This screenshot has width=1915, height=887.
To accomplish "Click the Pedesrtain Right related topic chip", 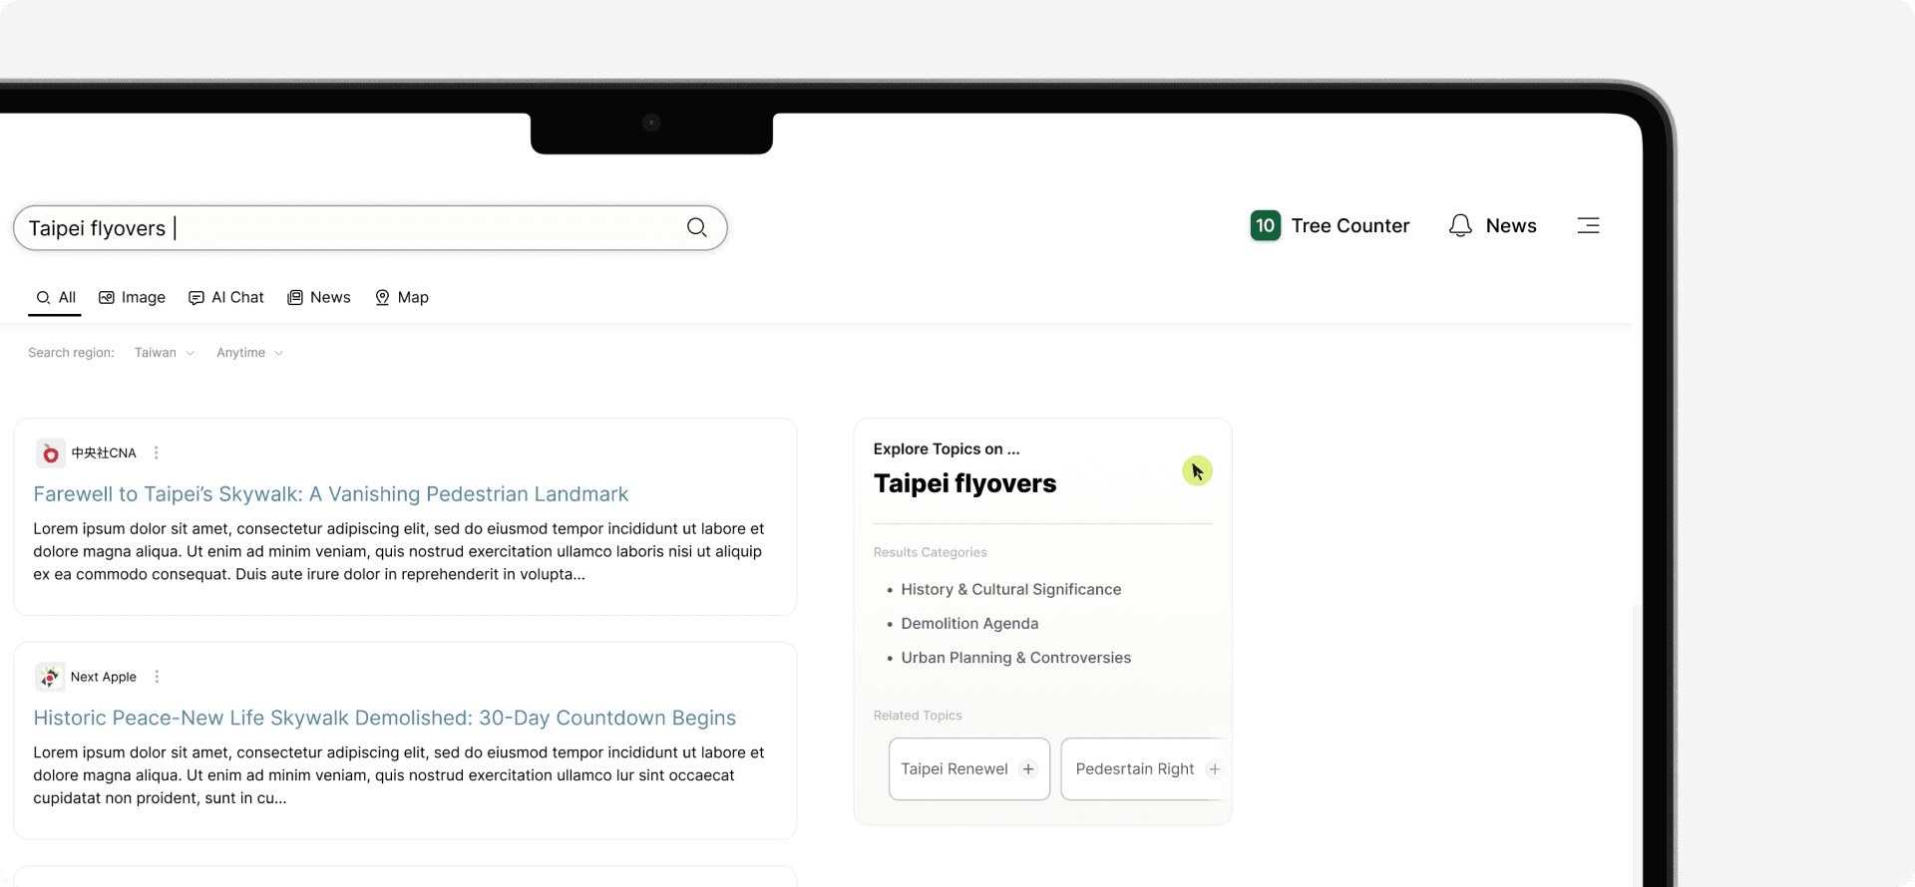I will point(1145,769).
